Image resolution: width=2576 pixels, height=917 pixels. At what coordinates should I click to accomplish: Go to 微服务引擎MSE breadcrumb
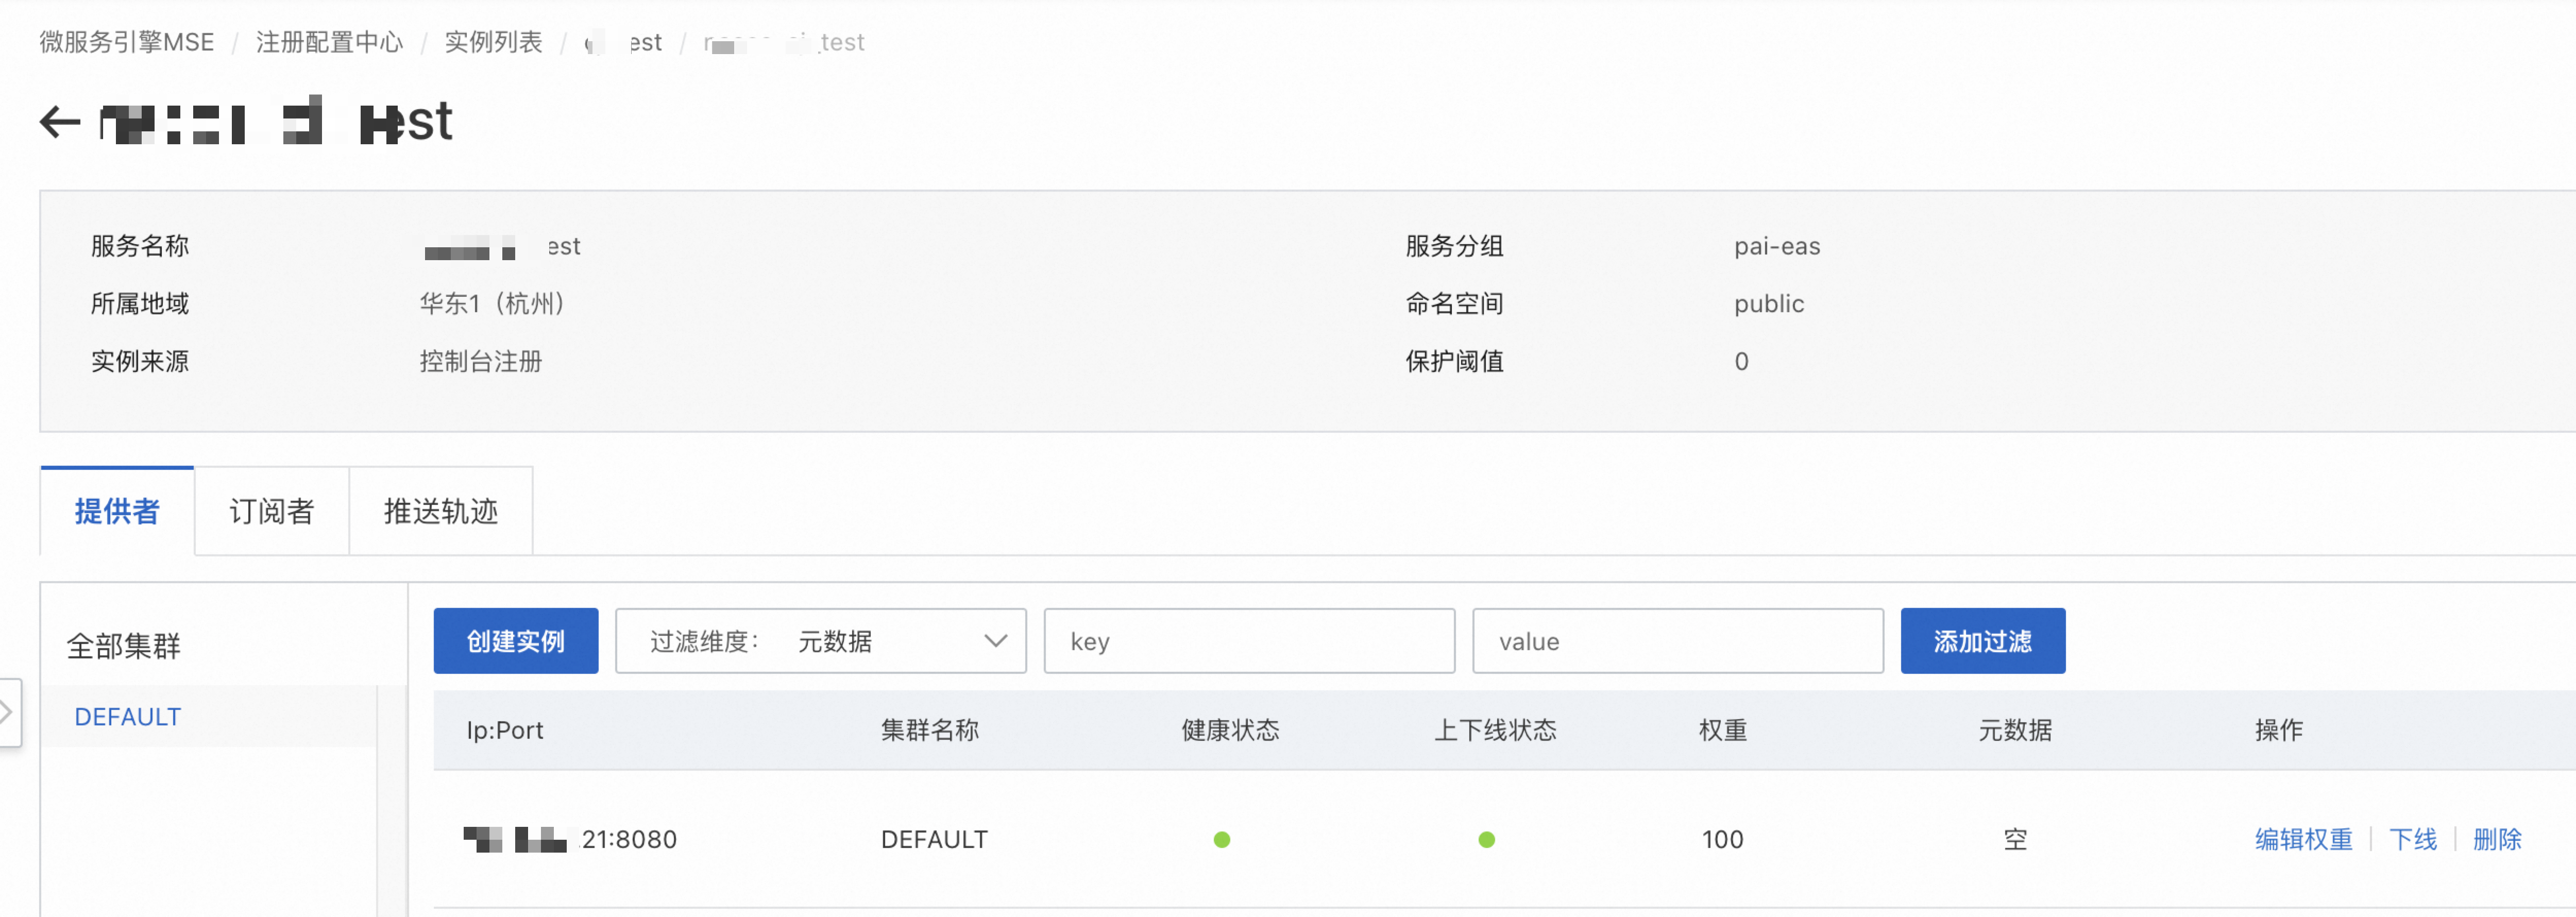click(127, 42)
